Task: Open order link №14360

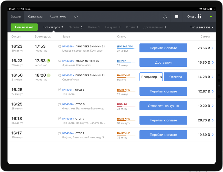Action: pos(68,104)
